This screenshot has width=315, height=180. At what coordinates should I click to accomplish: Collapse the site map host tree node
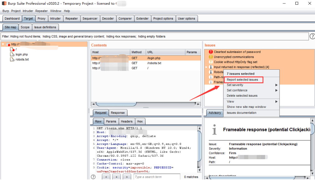tap(3, 44)
